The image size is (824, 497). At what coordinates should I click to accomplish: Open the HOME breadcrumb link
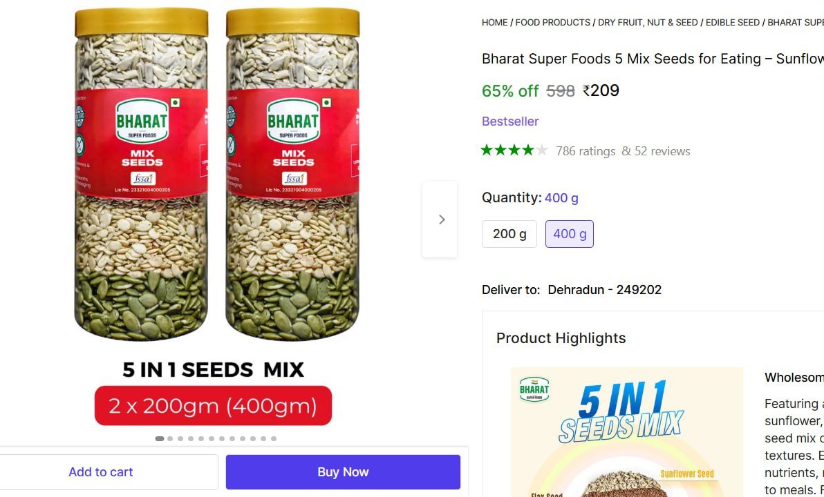[x=494, y=22]
